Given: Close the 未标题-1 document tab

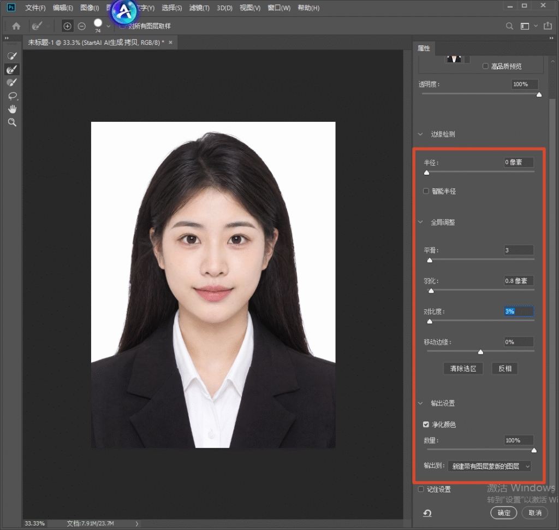Looking at the screenshot, I should coord(170,43).
